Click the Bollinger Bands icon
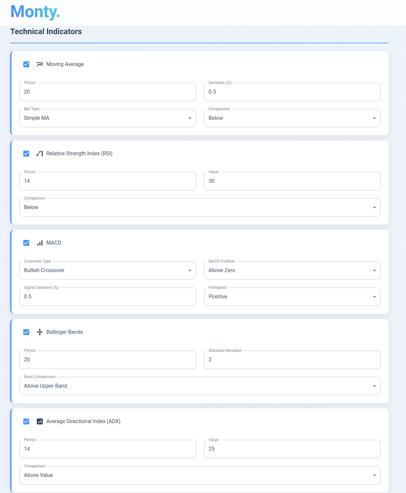406x493 pixels. tap(40, 332)
